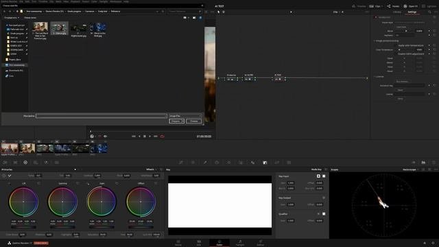Go up one folder in file dialog

tap(17, 12)
